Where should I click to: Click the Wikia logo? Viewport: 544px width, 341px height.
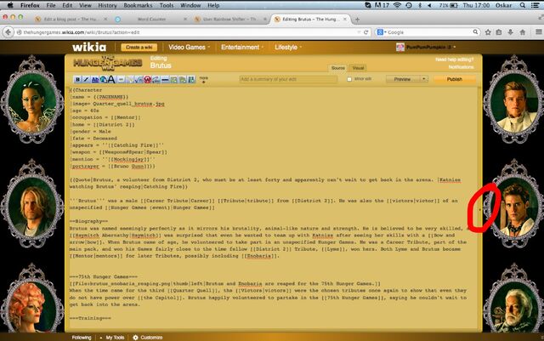click(x=89, y=48)
